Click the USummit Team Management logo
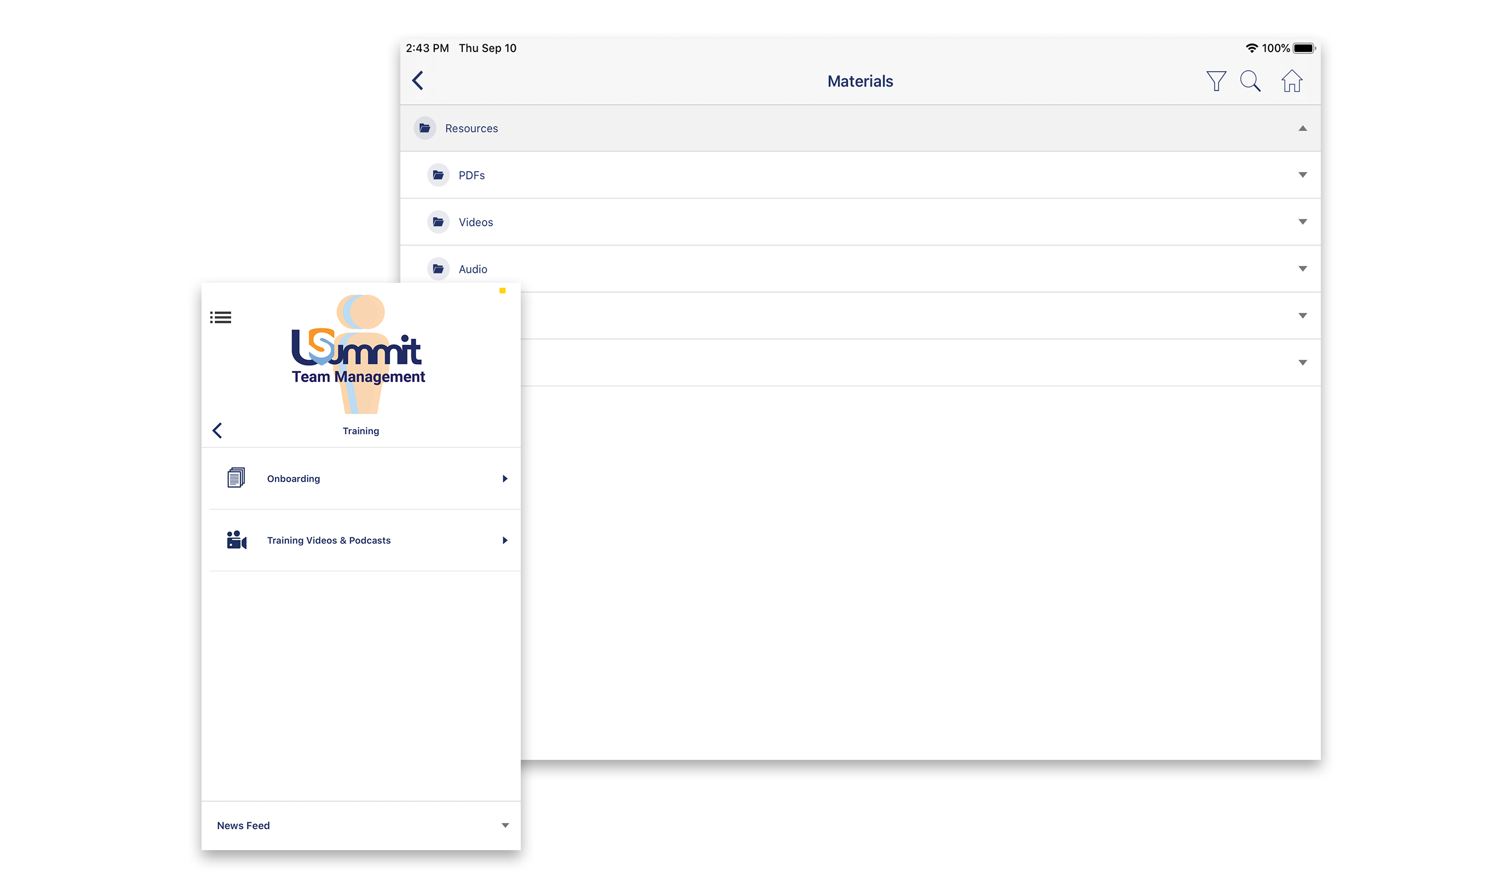The width and height of the screenshot is (1489, 889). point(359,355)
